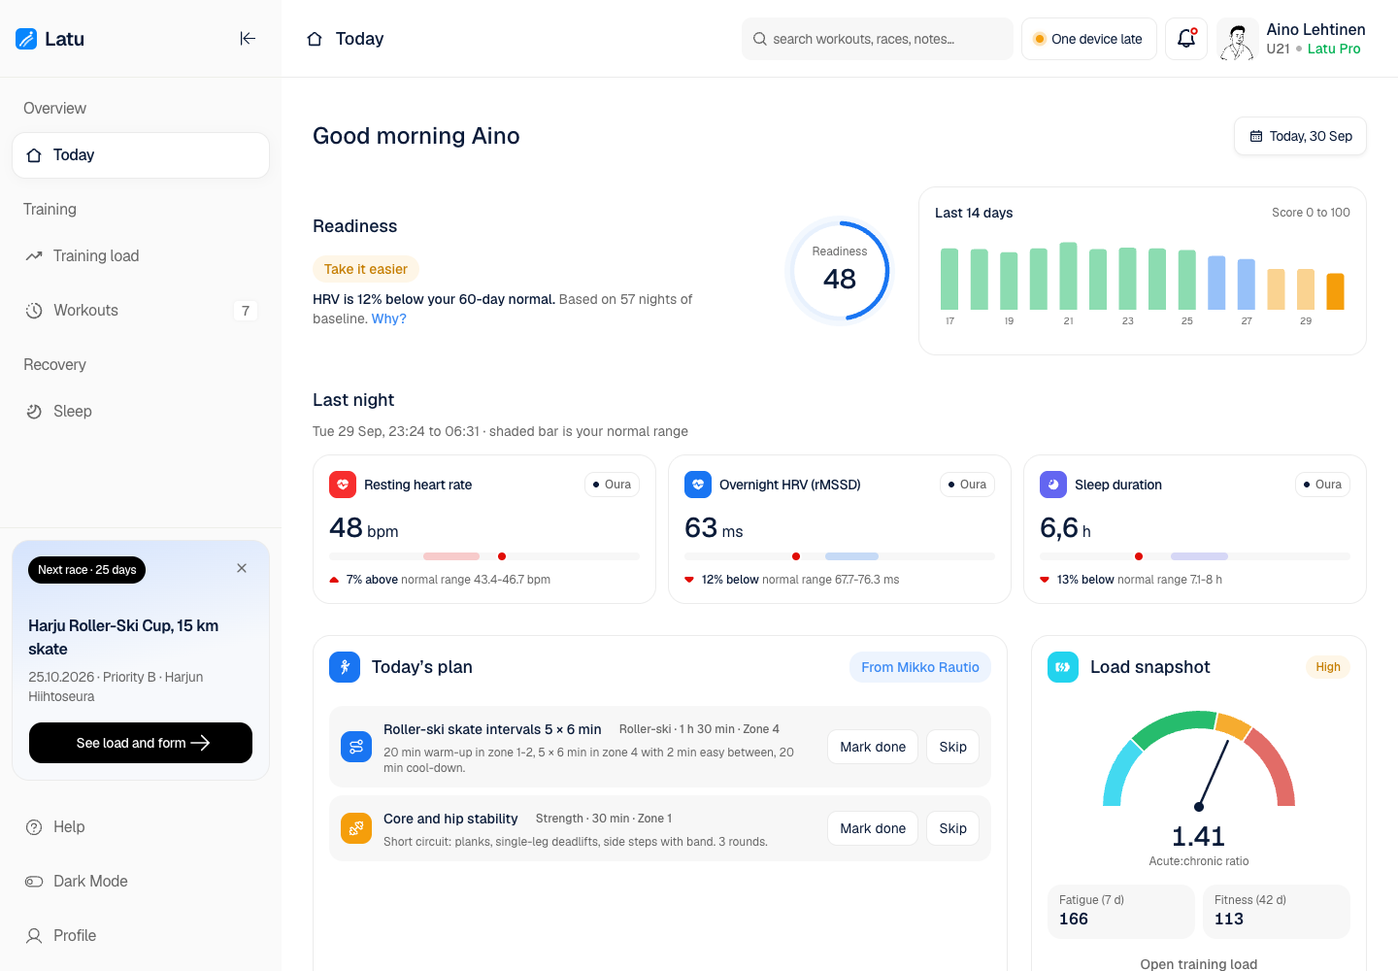Click the Oura badge on Sleep duration
The width and height of the screenshot is (1398, 971).
[x=1322, y=485]
